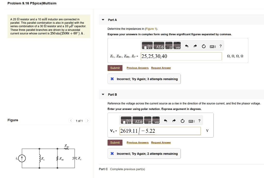Viewport: 264px width, 178px height.
Task: Open help question mark in Part A
Action: (x=220, y=46)
